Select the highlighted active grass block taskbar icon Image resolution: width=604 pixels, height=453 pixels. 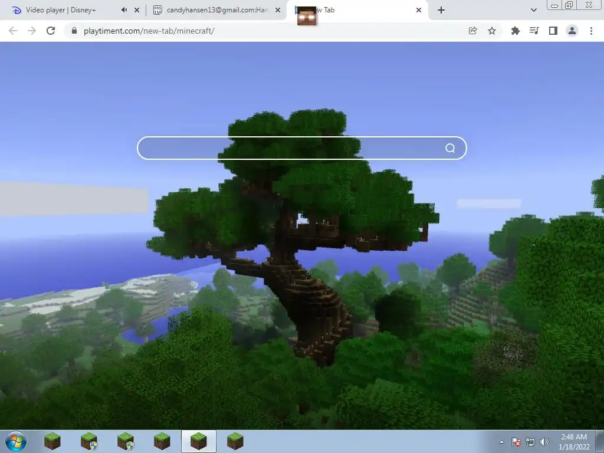pyautogui.click(x=199, y=441)
